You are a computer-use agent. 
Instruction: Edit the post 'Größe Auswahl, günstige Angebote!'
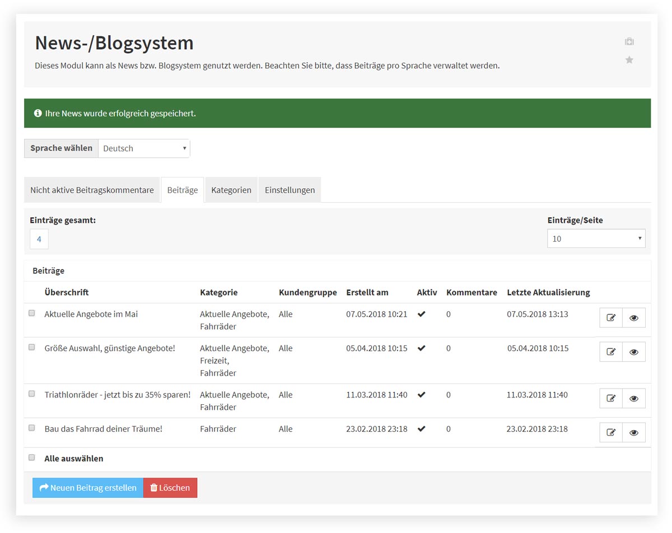tap(611, 352)
